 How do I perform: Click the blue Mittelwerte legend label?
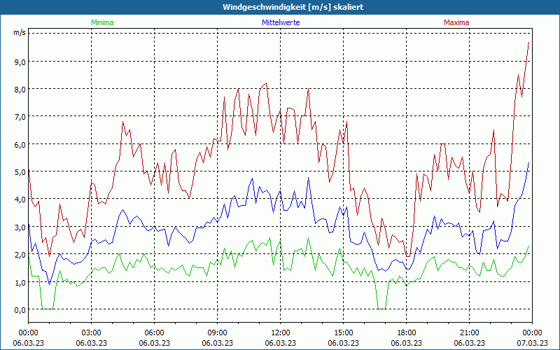[281, 22]
